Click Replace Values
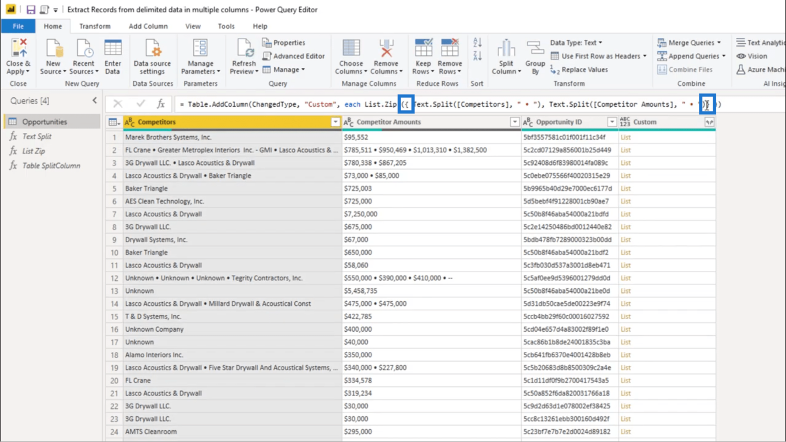Screen dimensions: 786x442 tap(579, 70)
